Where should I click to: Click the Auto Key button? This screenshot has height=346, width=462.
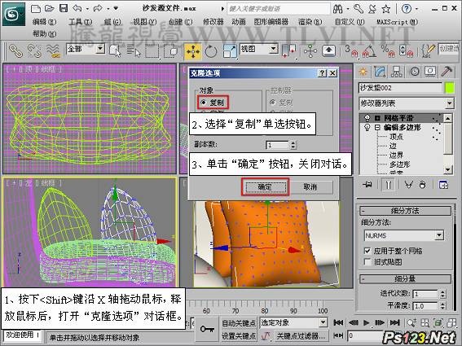239,323
